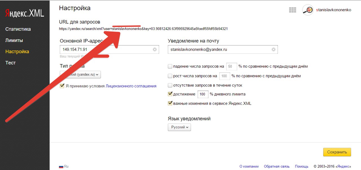Open the Лицензионного соглашения link
Viewport: 361px width, 170px height.
[131, 86]
